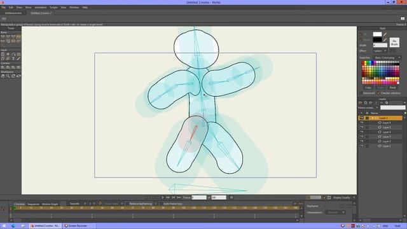The image size is (407, 229).
Task: Select the Orbit Workspace tool
Action: point(18,76)
